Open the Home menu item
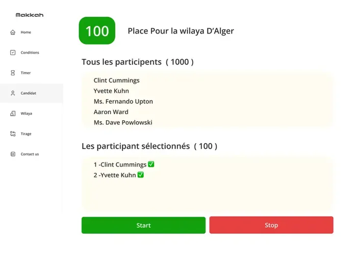The image size is (357, 268). (x=26, y=32)
